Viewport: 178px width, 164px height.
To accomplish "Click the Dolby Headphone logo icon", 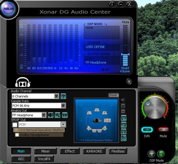I will click(x=23, y=82).
